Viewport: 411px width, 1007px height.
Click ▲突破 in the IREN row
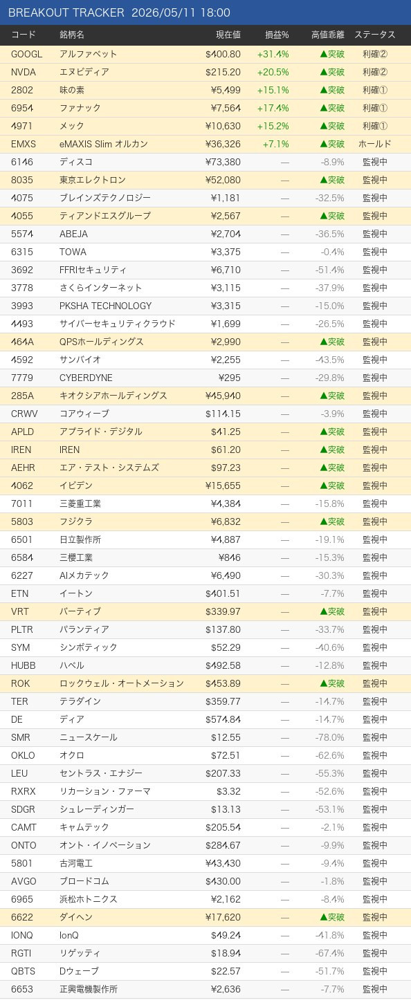332,450
